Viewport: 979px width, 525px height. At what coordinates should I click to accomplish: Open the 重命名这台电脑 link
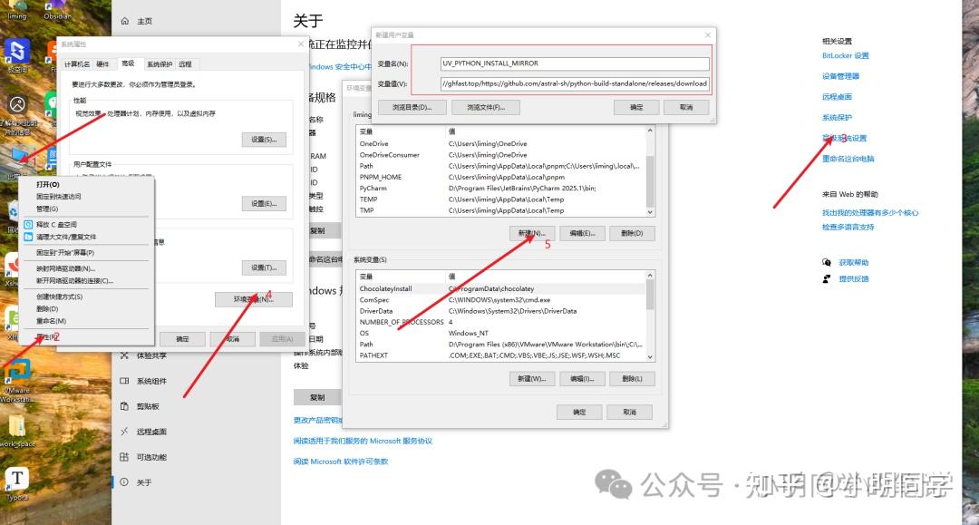pos(848,159)
